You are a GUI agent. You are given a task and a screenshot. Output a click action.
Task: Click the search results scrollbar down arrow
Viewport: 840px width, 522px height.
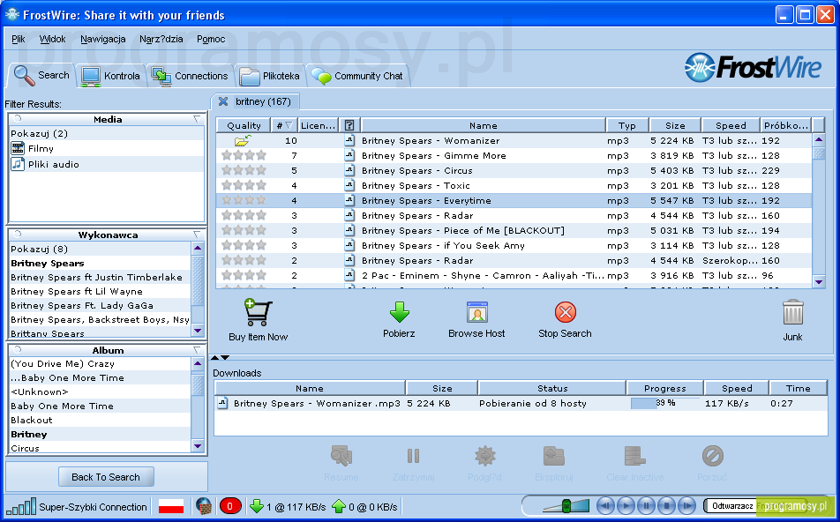pos(819,281)
